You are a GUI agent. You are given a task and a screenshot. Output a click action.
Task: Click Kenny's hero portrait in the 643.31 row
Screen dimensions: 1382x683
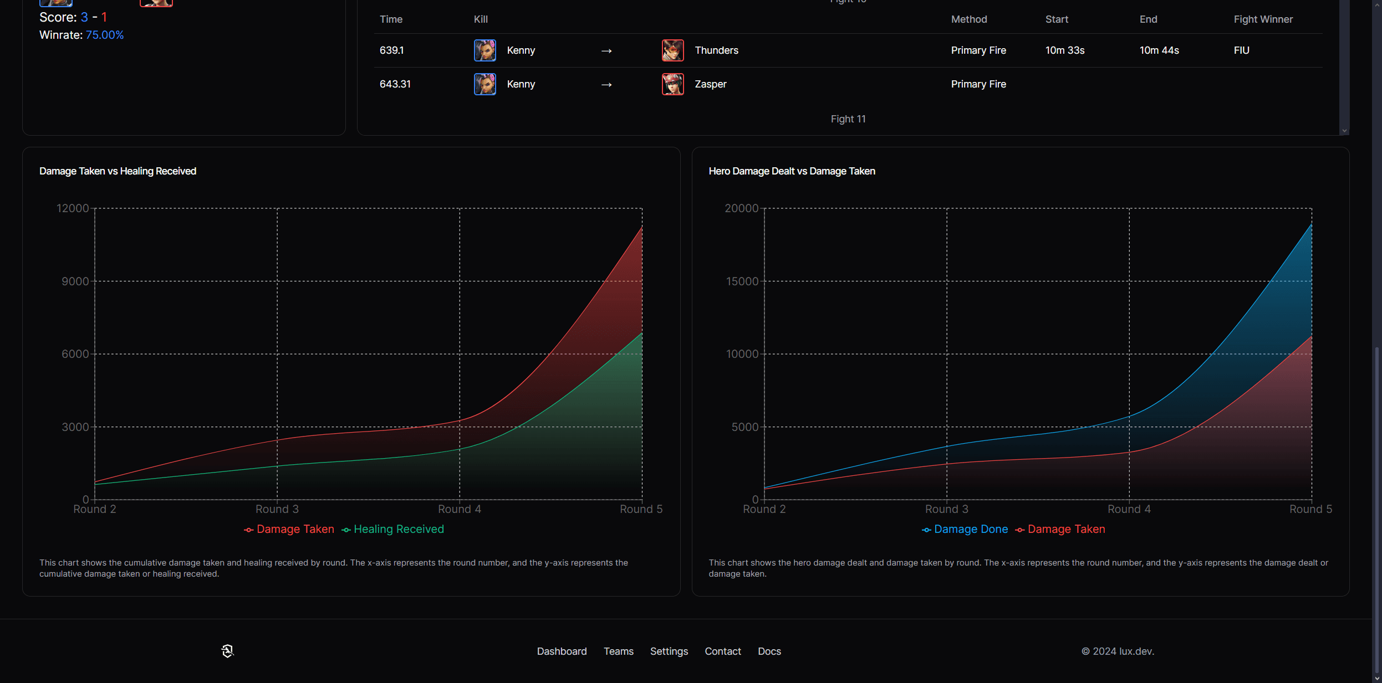tap(485, 84)
